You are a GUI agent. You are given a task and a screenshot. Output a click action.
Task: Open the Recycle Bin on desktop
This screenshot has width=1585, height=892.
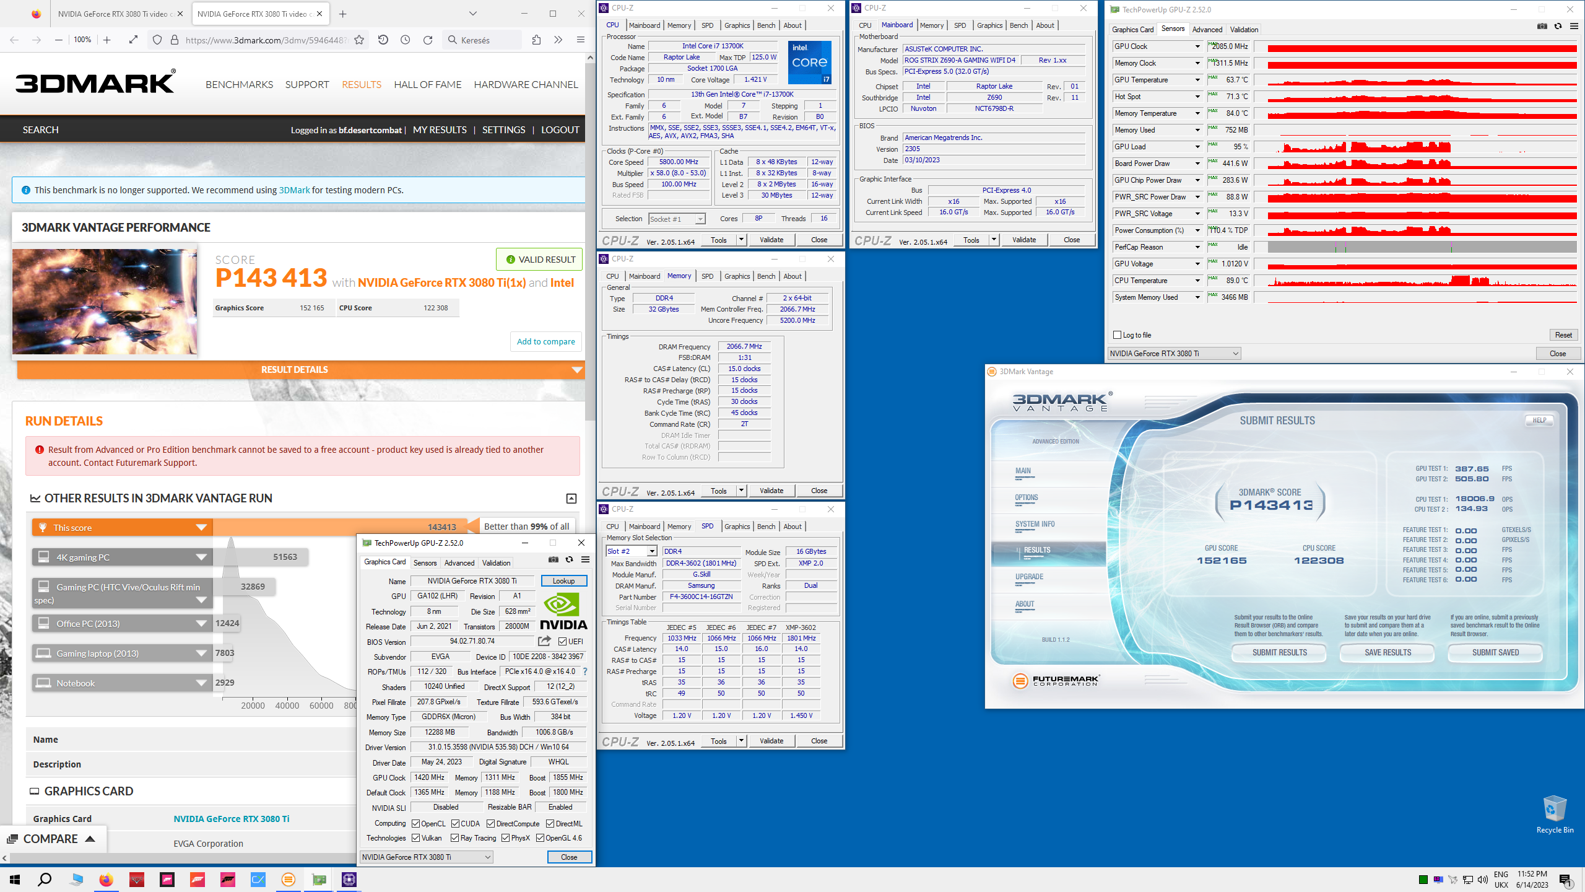(1555, 815)
